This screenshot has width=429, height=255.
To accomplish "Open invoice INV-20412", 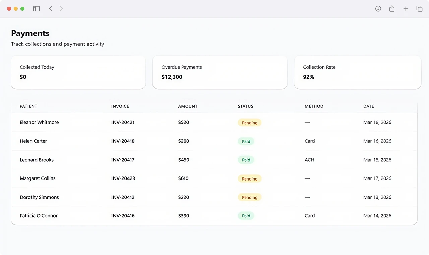I will (123, 197).
